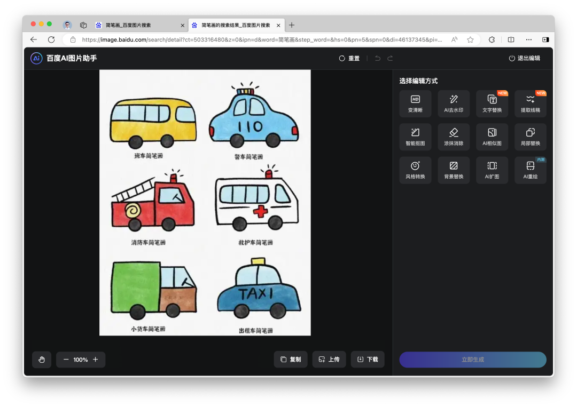Screen dimensions: 577x407
Task: Choose the 局部替换 partial replace tool
Action: click(x=531, y=137)
